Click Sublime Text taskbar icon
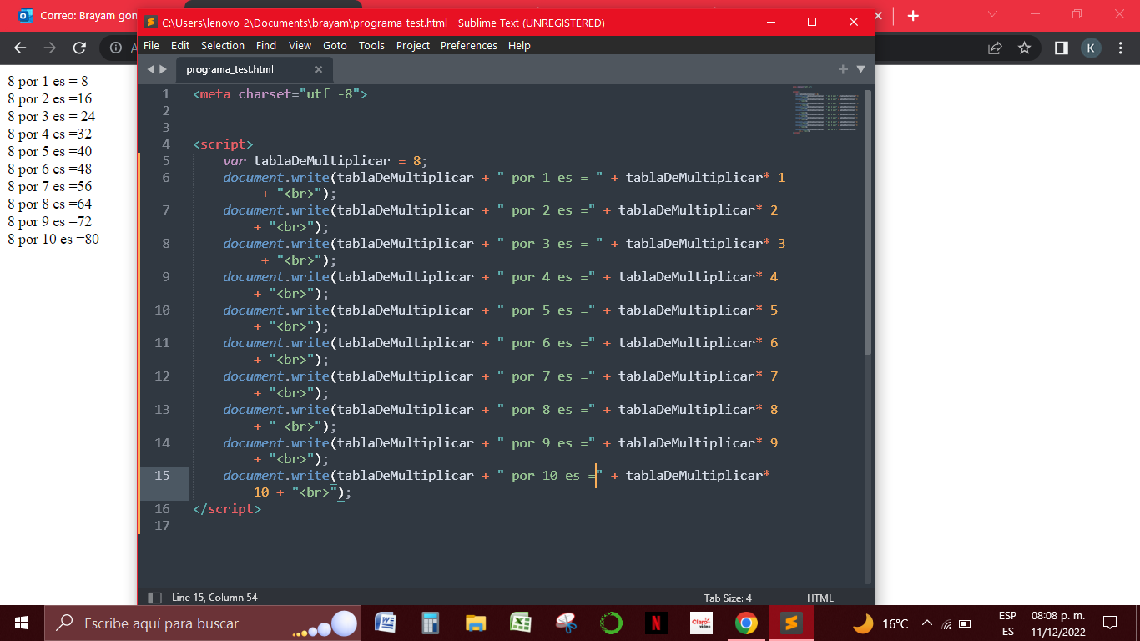Screen dimensions: 1140x641 click(x=791, y=623)
